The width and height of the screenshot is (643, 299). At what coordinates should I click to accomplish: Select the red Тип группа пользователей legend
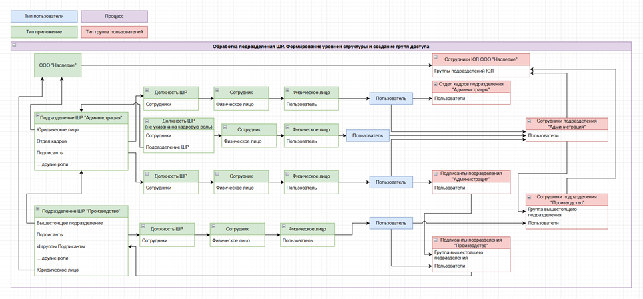pyautogui.click(x=113, y=31)
